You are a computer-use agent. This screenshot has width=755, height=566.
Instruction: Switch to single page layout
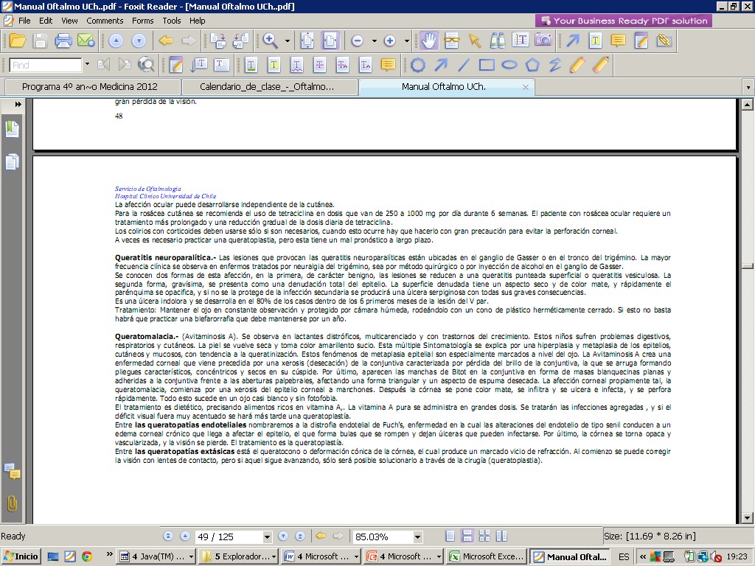click(x=450, y=537)
